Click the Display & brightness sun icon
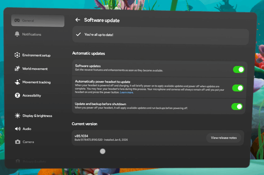 point(17,116)
